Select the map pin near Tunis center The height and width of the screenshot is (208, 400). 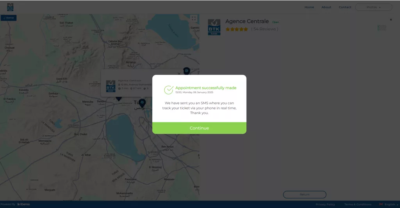point(142,103)
